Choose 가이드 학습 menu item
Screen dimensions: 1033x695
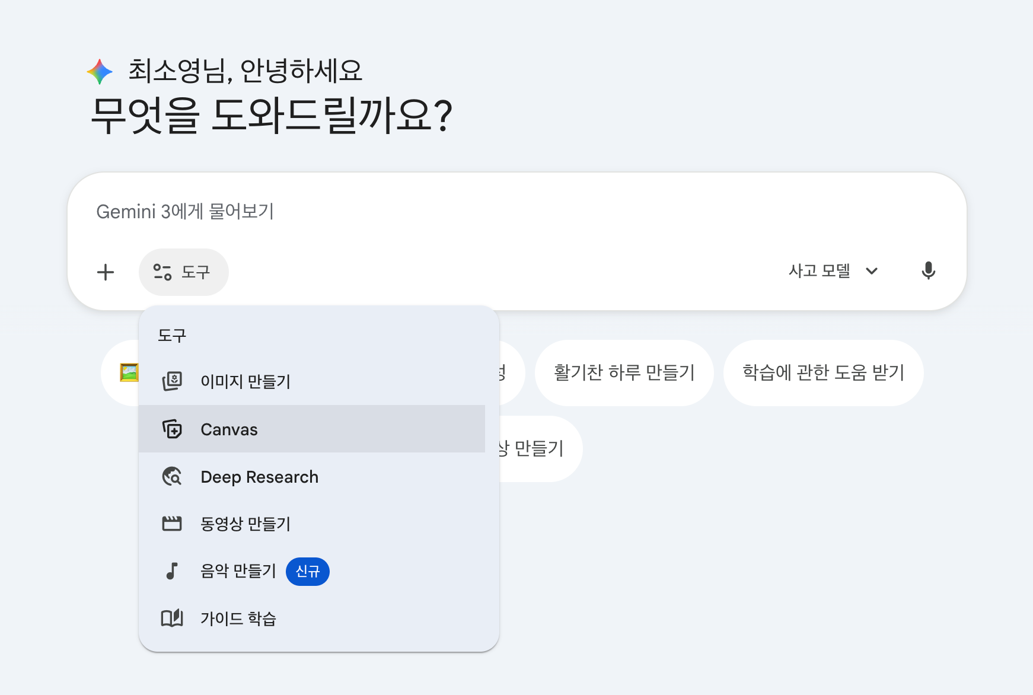(238, 619)
